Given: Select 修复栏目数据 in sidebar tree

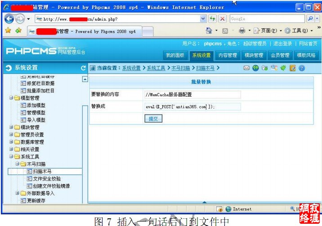Looking at the screenshot, I should (x=40, y=83).
